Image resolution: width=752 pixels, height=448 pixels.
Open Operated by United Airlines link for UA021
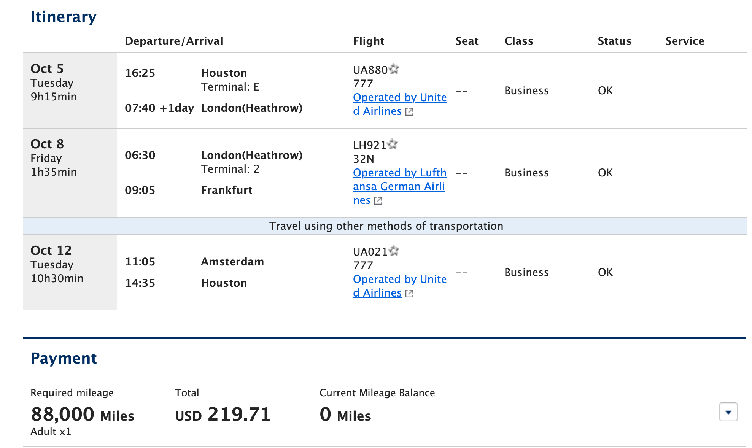[x=400, y=286]
